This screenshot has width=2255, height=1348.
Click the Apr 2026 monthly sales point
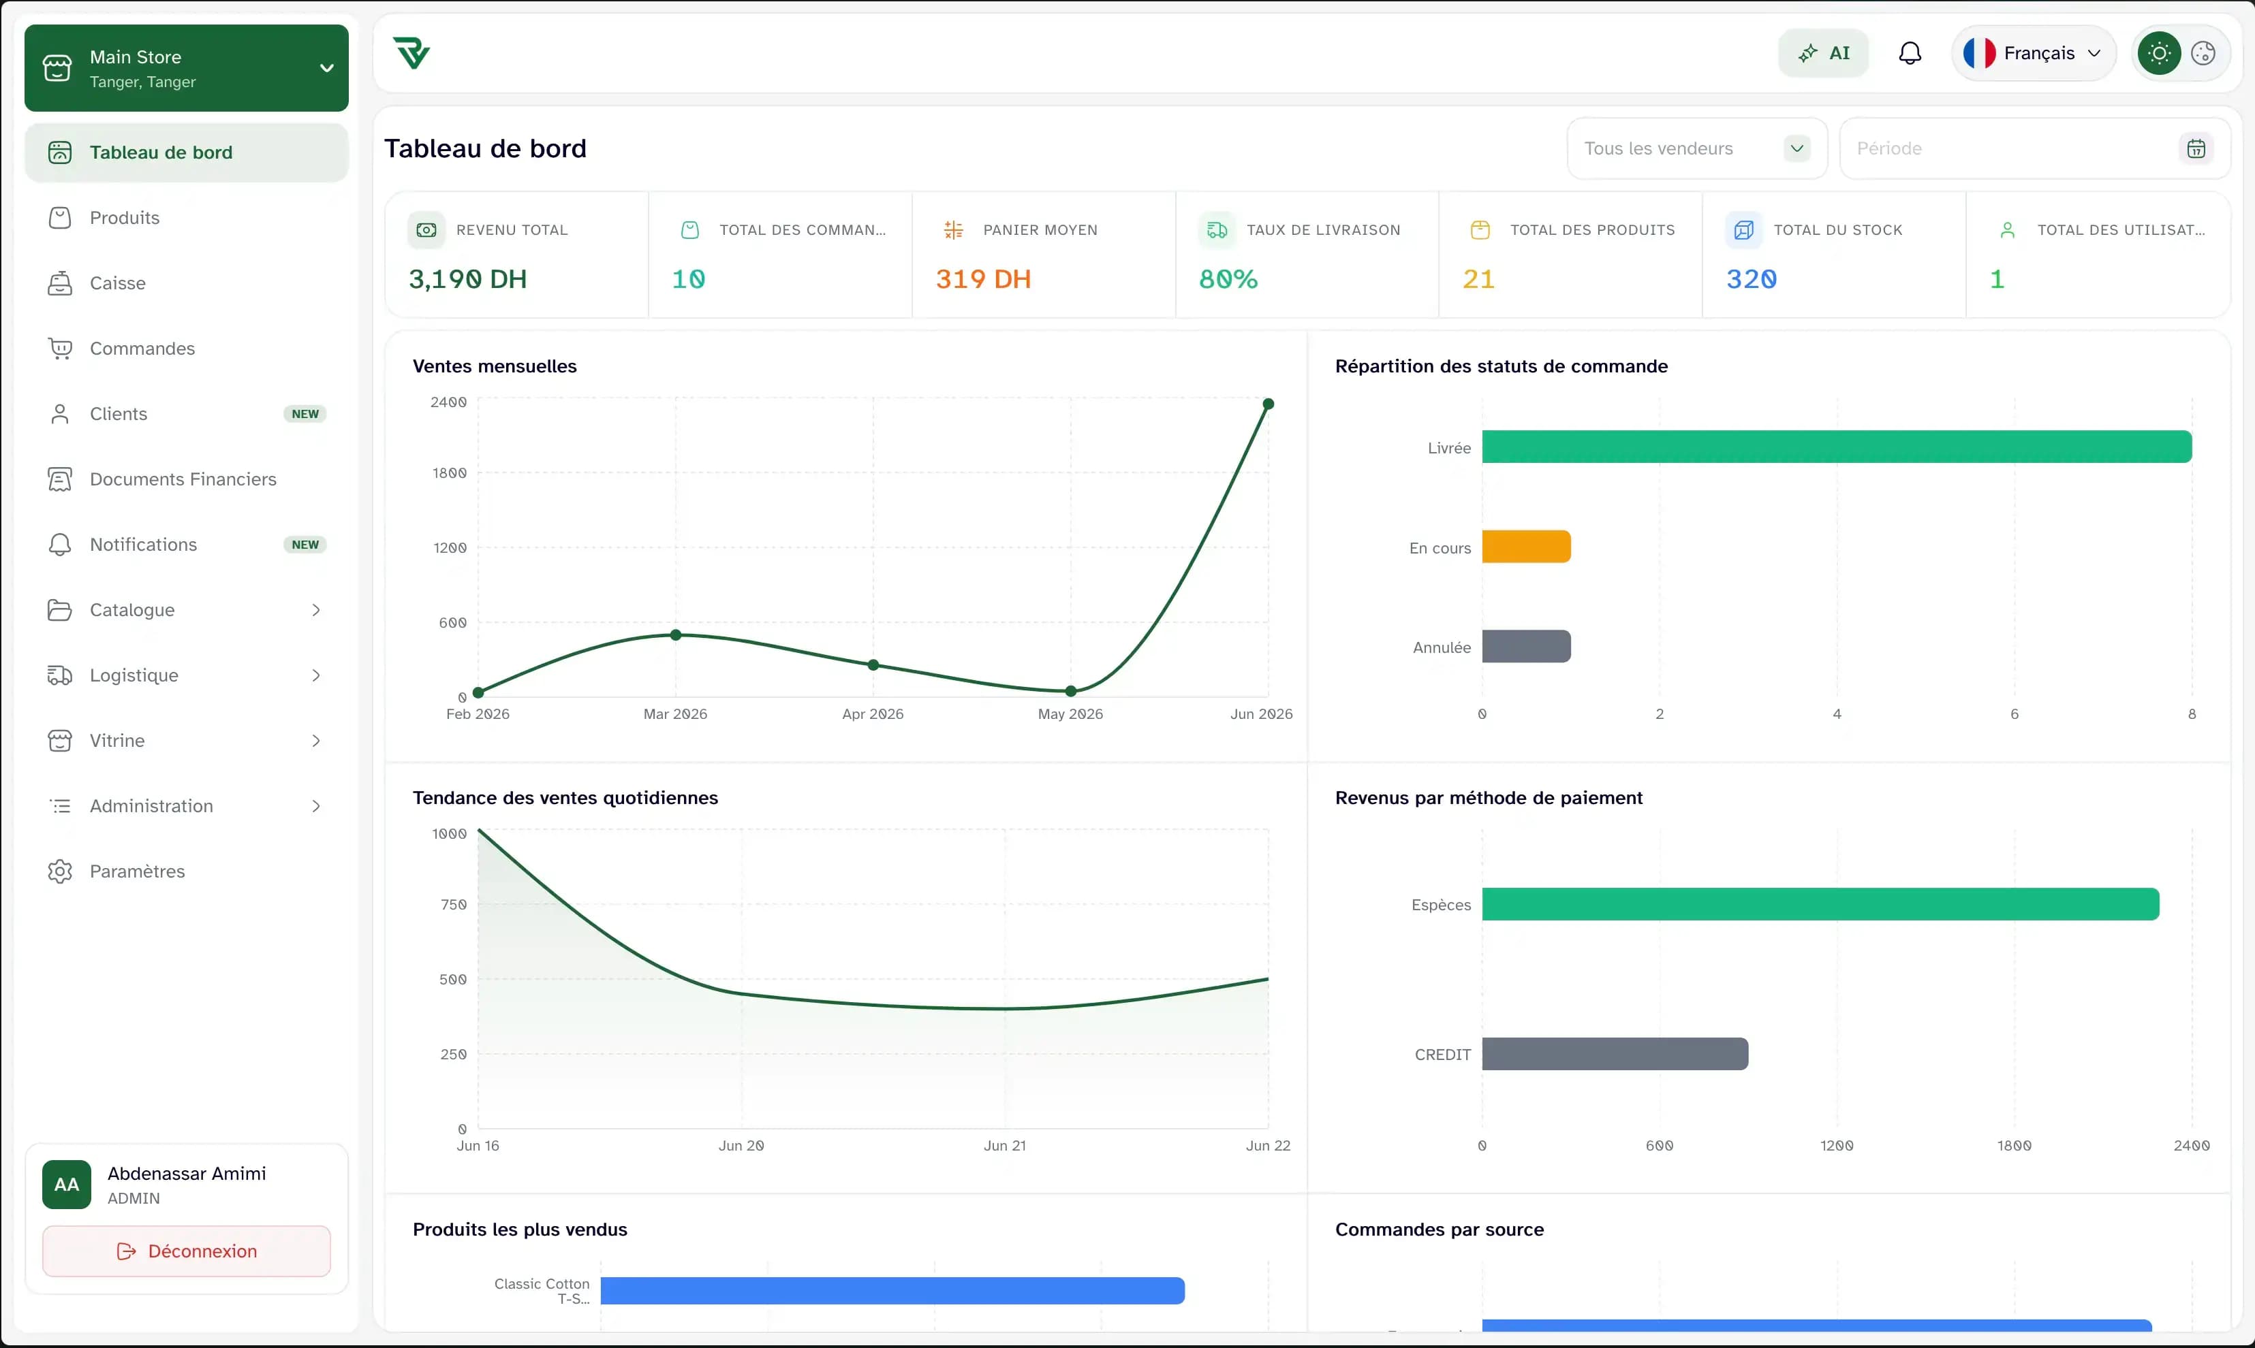tap(873, 665)
